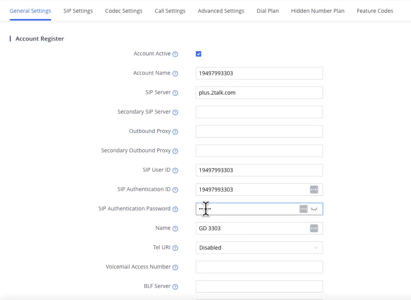Select the Feature Codes tab
411x300 pixels.
tap(375, 11)
